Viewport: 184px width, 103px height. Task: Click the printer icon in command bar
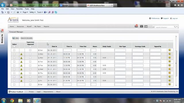18,12
